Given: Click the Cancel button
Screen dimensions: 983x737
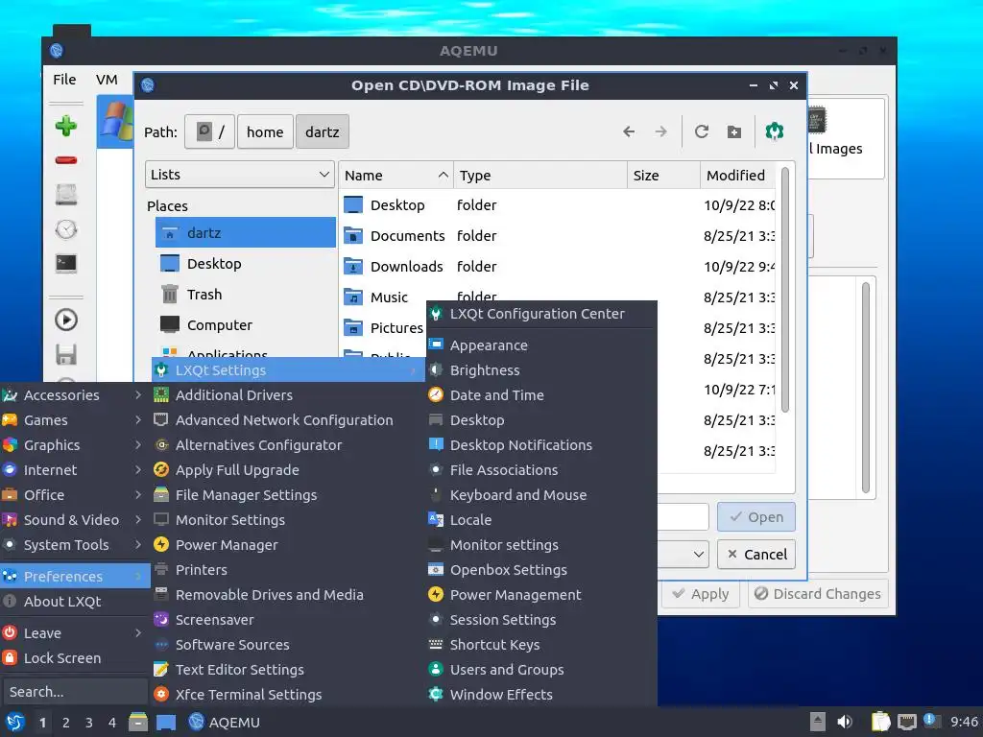Looking at the screenshot, I should tap(756, 554).
